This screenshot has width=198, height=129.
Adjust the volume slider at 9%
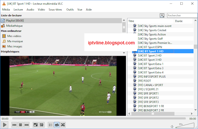[185, 126]
